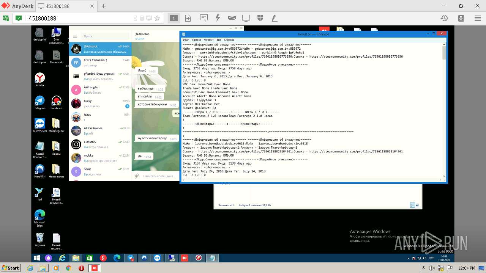The width and height of the screenshot is (486, 273).
Task: Open Telegram hamburger menu
Action: tap(75, 36)
